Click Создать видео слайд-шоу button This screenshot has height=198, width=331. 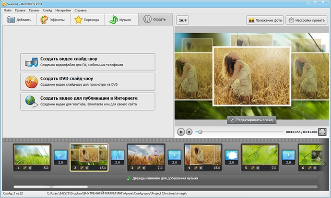[x=88, y=62]
